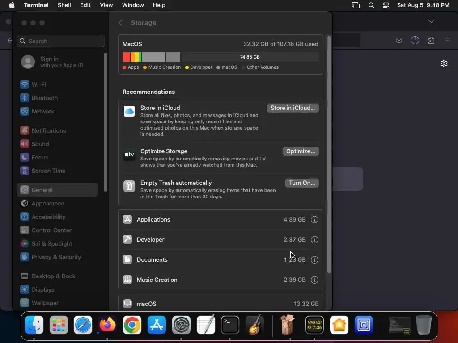Open Control Center in menu bar
Image resolution: width=458 pixels, height=343 pixels.
[386, 5]
